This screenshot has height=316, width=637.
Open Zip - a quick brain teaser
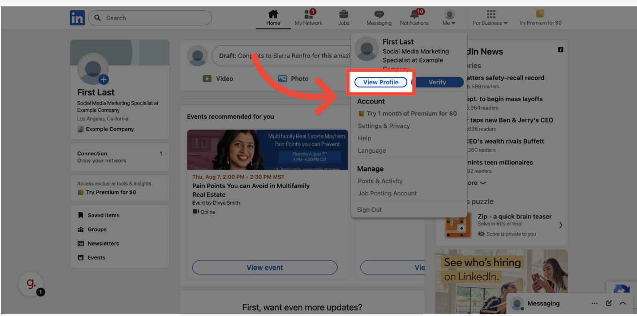[514, 217]
